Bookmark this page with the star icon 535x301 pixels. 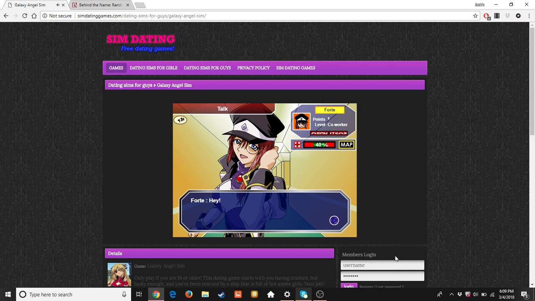pos(475,16)
